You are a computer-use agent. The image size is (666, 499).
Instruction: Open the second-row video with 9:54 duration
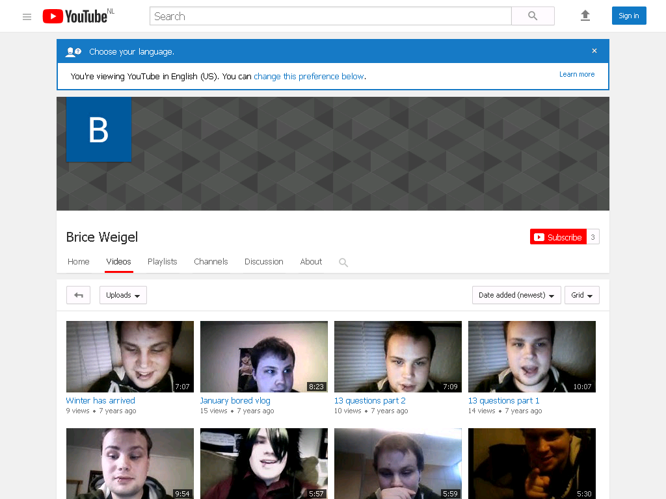tap(130, 463)
